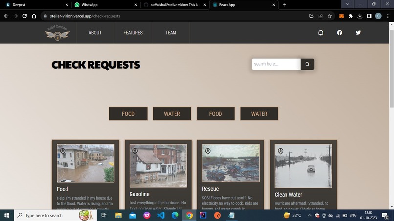Open the Clean Water request card image
The height and width of the screenshot is (221, 394).
coord(303,166)
